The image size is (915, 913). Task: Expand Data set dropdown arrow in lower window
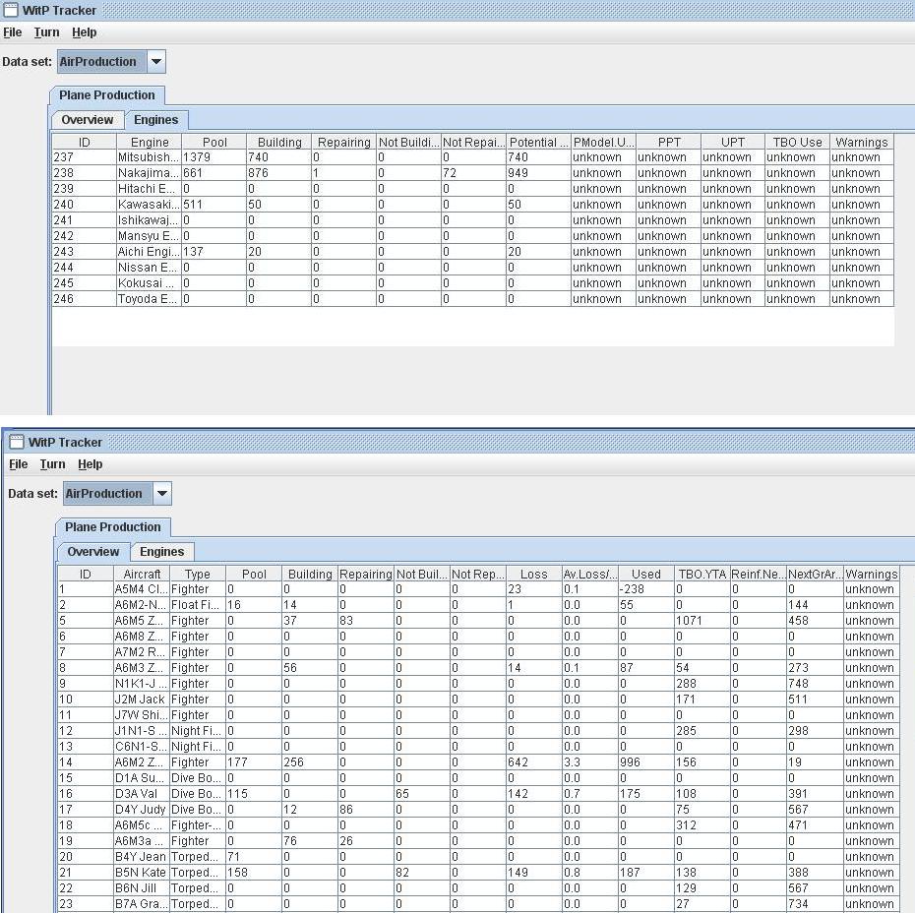click(161, 493)
